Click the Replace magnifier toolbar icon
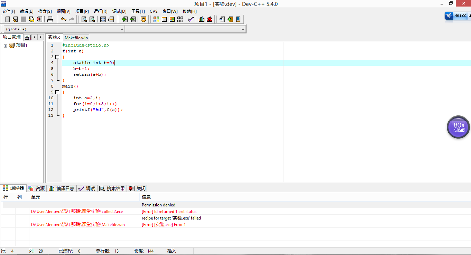 click(92, 19)
